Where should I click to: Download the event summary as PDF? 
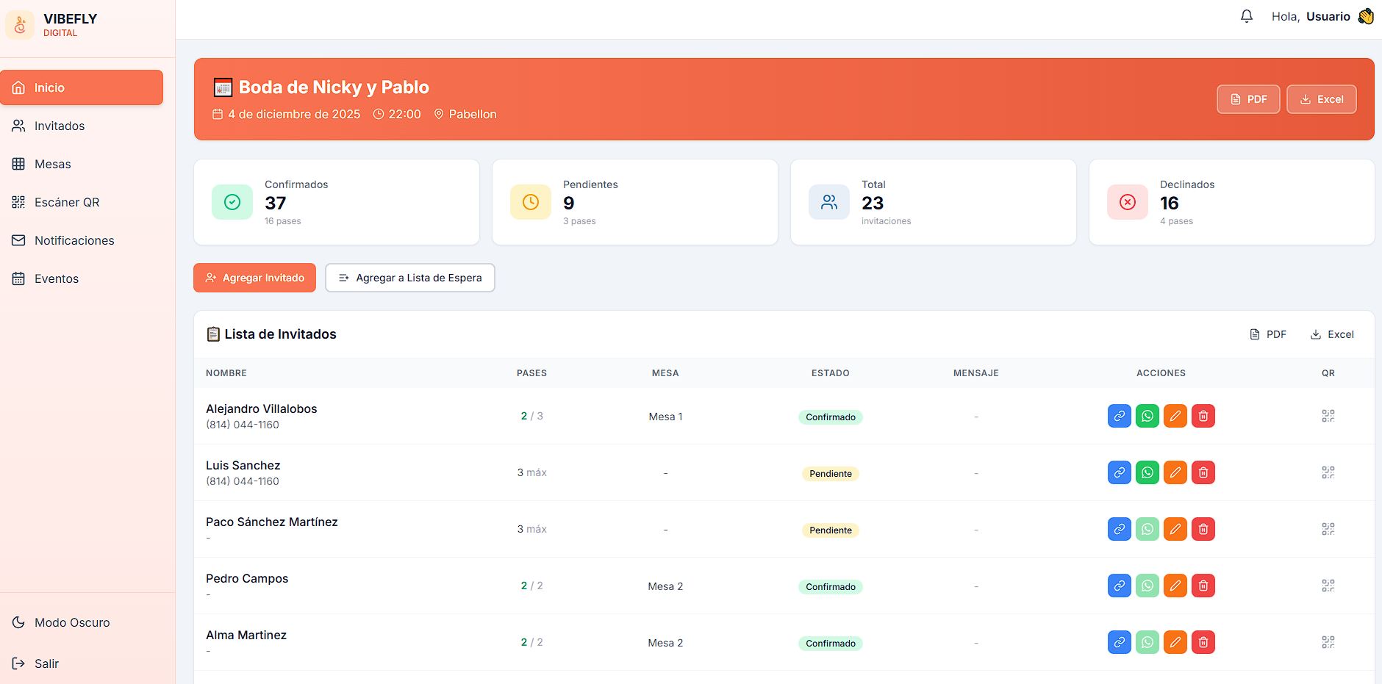point(1247,98)
